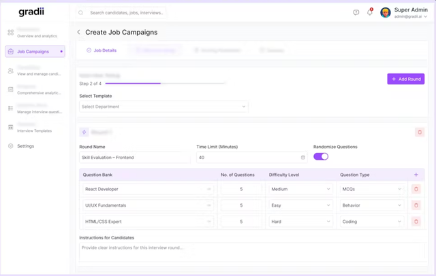This screenshot has width=436, height=276.
Task: Open the notifications bell
Action: (370, 12)
